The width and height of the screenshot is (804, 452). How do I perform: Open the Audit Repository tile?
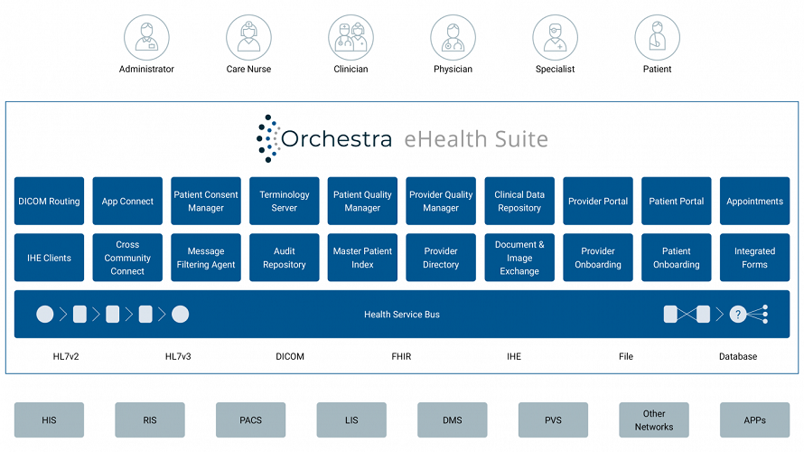coord(284,258)
